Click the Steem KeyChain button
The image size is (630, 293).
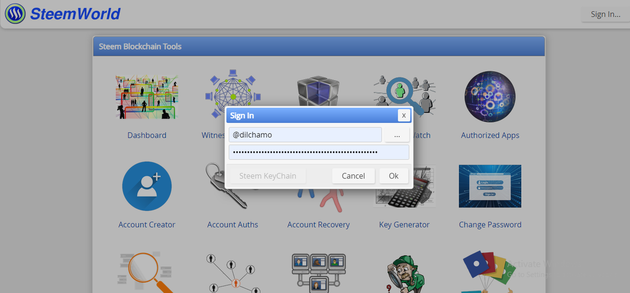(268, 176)
